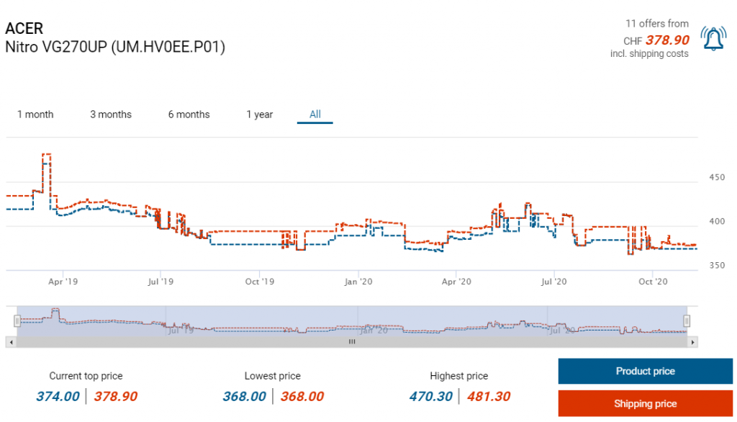Toggle the Product price series
The width and height of the screenshot is (737, 422).
(645, 372)
